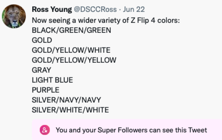Click the 'Now seeing a wider variety' line

(106, 21)
